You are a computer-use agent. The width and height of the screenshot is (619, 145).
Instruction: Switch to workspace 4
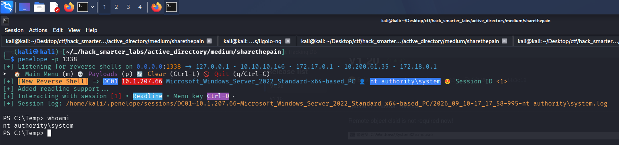(140, 7)
